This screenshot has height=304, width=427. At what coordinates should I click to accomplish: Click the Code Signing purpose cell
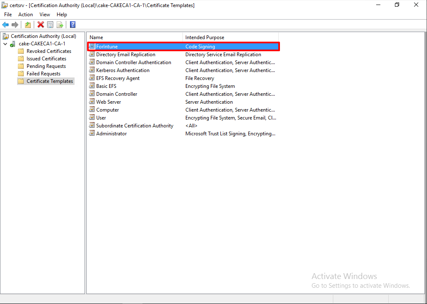point(200,47)
